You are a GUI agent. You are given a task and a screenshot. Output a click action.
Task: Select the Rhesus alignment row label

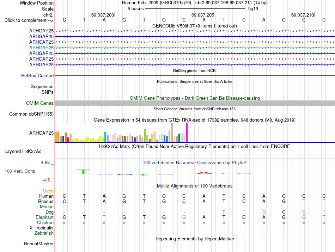tap(46, 201)
